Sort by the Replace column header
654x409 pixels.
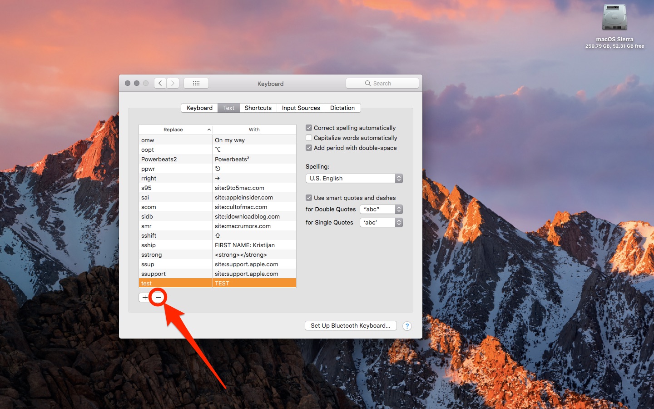[x=173, y=130]
